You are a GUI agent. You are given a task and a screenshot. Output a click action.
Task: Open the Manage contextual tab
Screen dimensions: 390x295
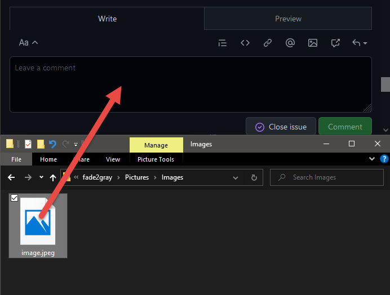click(x=156, y=145)
